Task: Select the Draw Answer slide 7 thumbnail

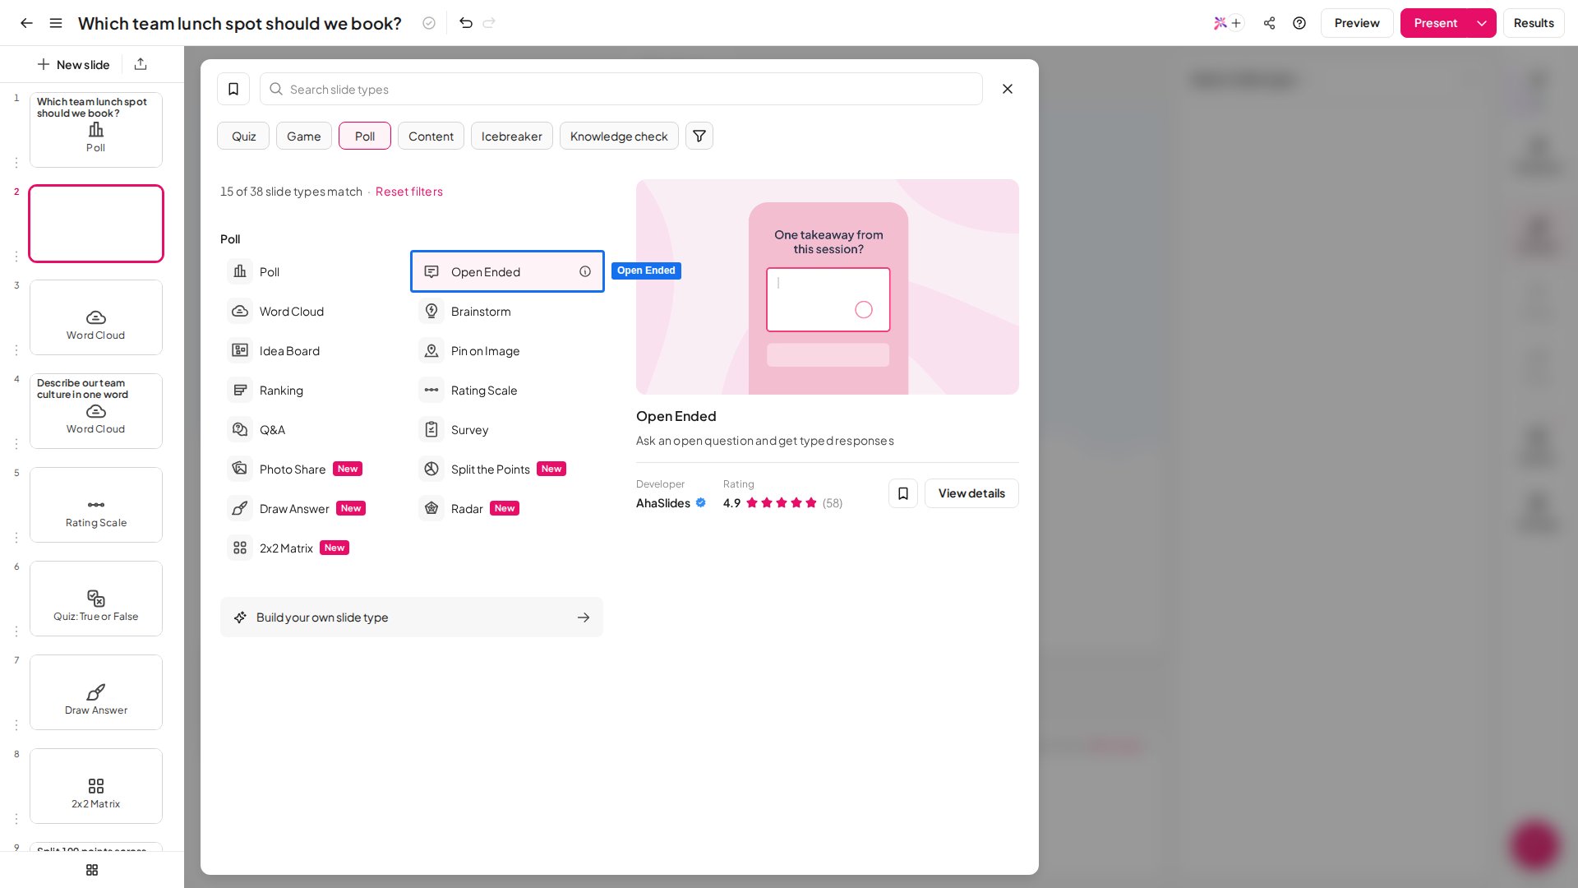Action: tap(96, 692)
